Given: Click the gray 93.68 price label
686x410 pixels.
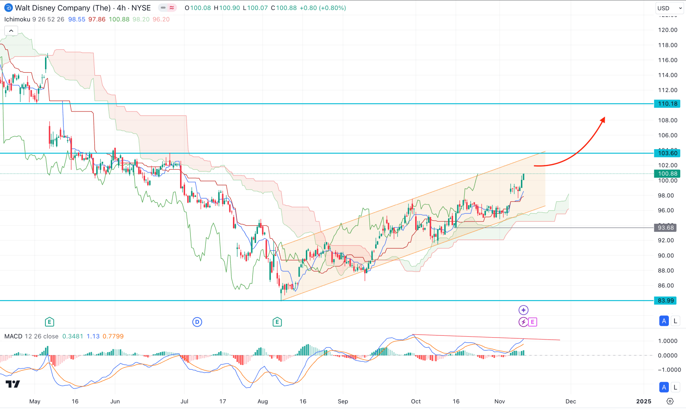Looking at the screenshot, I should click(666, 228).
